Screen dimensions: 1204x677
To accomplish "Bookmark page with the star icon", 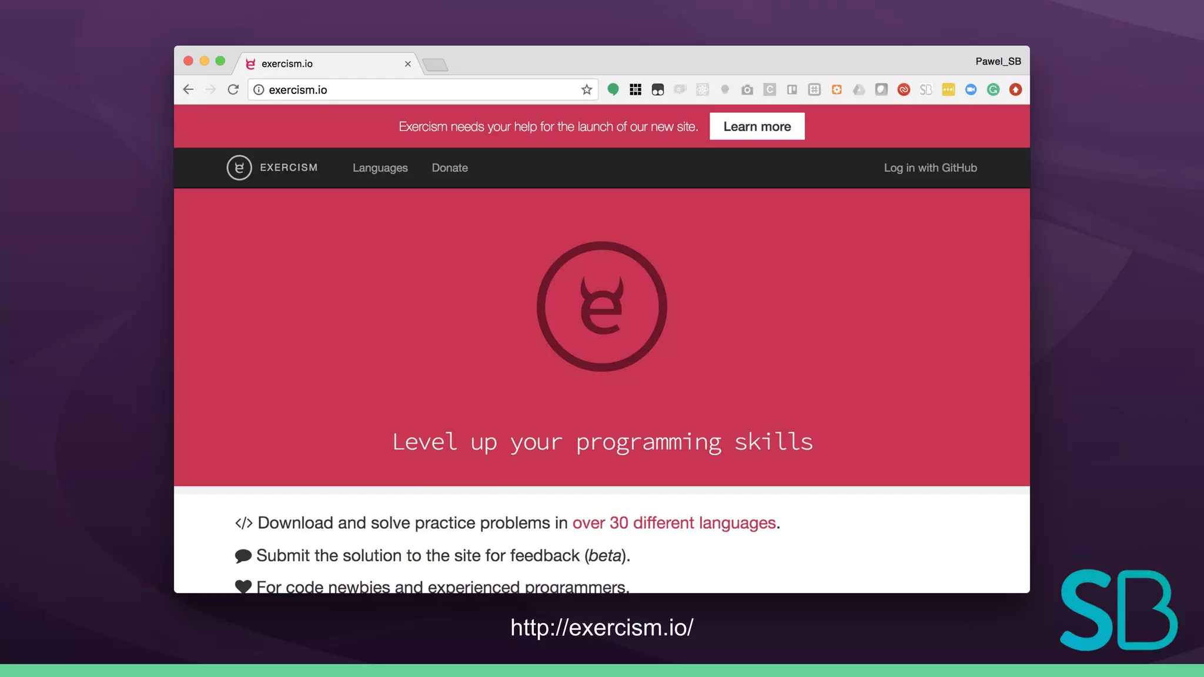I will (x=586, y=90).
